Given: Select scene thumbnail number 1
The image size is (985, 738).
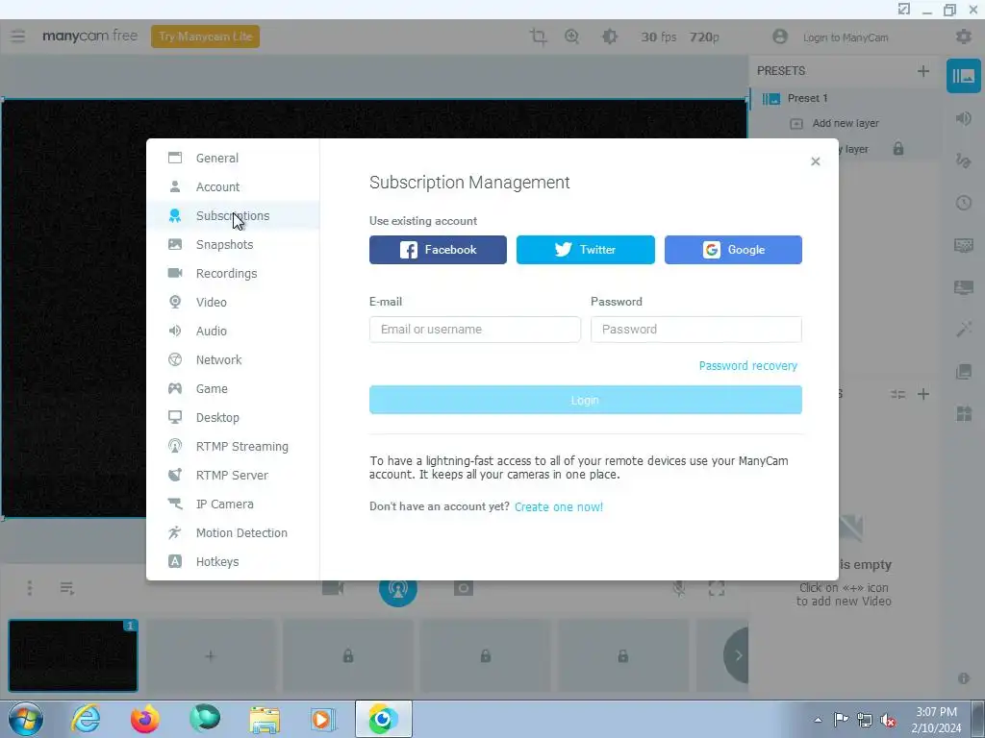Looking at the screenshot, I should tap(73, 655).
